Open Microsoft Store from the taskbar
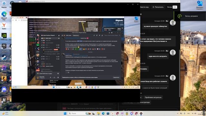206x116 pixels. pyautogui.click(x=108, y=113)
